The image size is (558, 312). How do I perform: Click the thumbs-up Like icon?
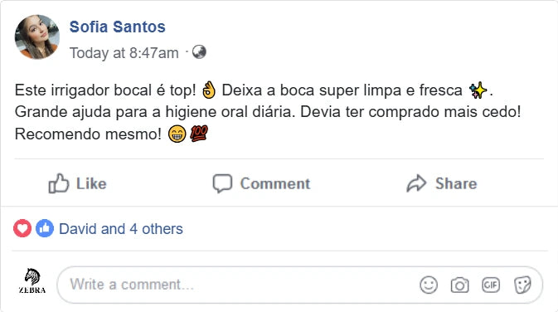59,183
